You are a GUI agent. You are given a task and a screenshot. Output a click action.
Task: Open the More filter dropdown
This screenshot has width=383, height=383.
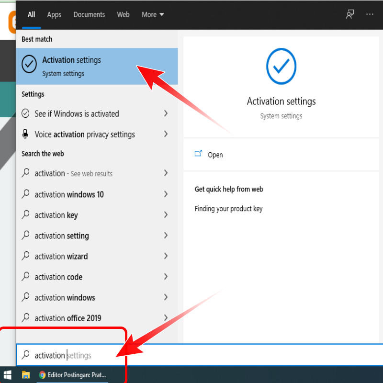click(x=152, y=14)
